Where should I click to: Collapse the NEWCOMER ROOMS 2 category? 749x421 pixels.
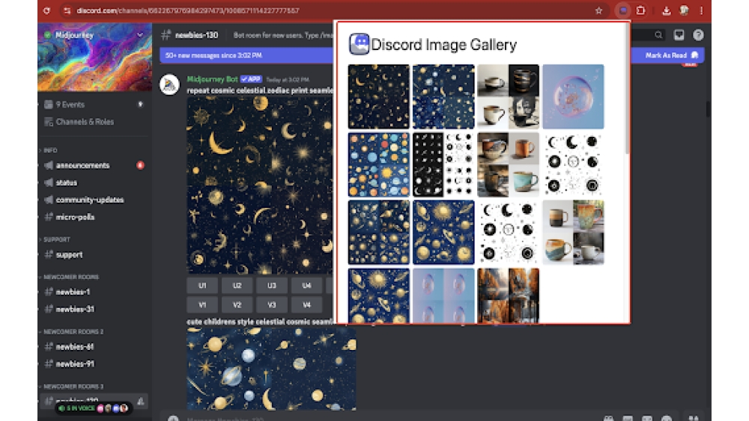[73, 332]
